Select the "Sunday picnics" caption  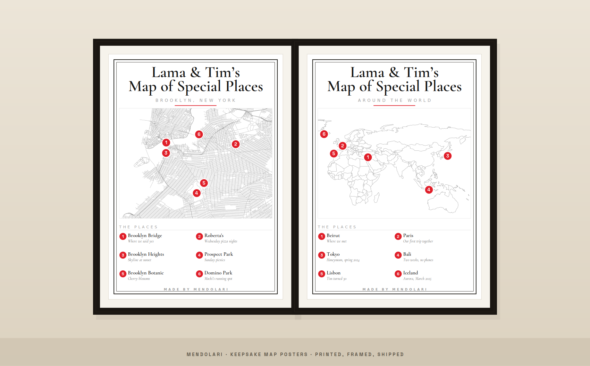pyautogui.click(x=215, y=260)
